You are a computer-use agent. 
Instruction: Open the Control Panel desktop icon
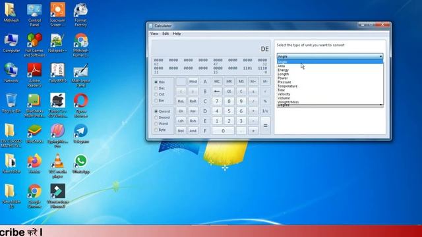click(34, 14)
